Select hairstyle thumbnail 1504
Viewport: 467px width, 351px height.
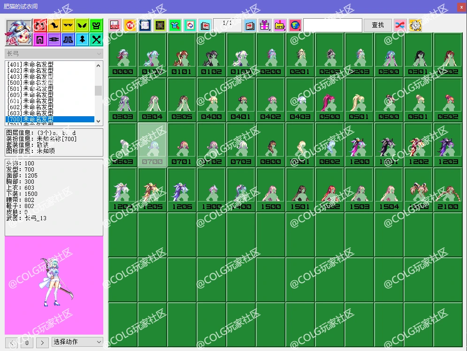pyautogui.click(x=389, y=190)
